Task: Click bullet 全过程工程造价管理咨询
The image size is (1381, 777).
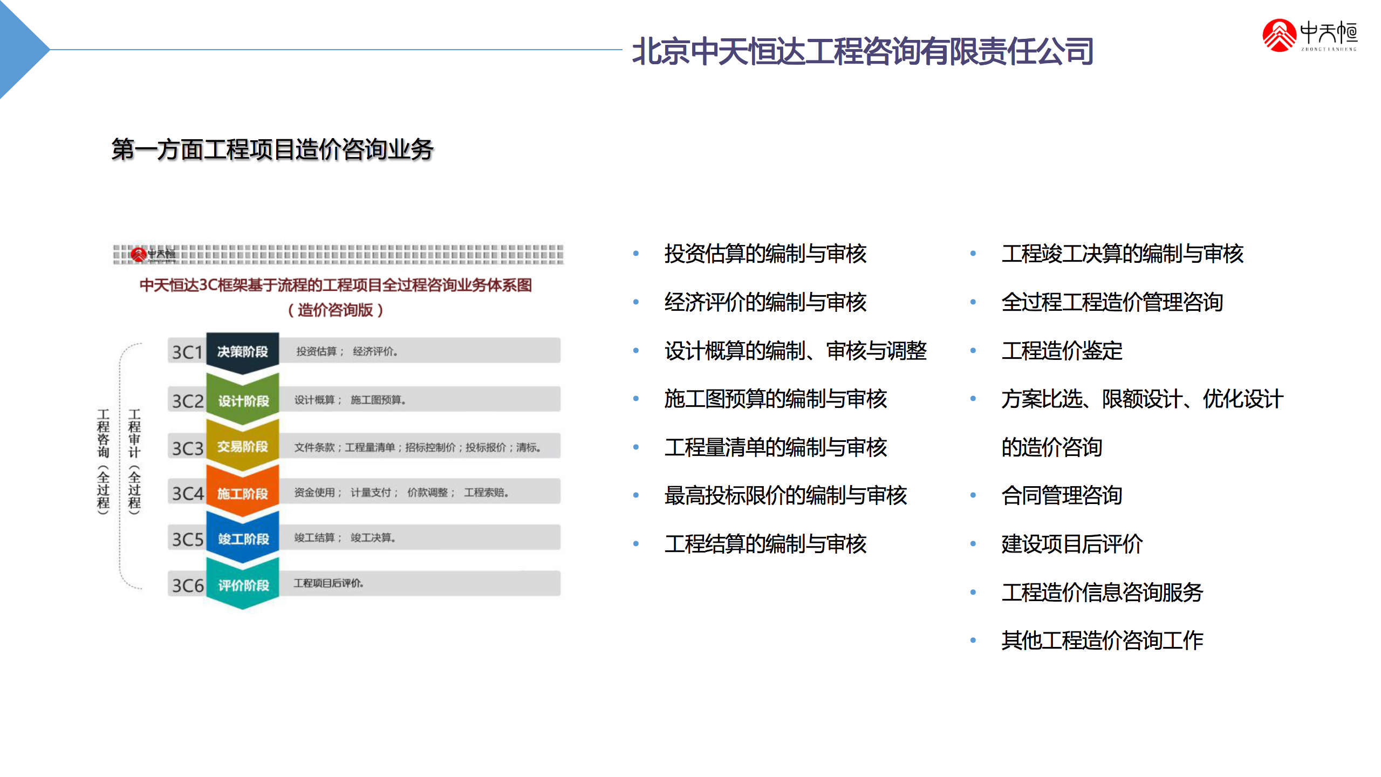Action: pyautogui.click(x=1112, y=302)
